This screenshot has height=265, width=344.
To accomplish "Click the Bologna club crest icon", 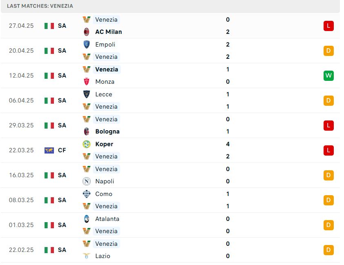I will tap(87, 131).
